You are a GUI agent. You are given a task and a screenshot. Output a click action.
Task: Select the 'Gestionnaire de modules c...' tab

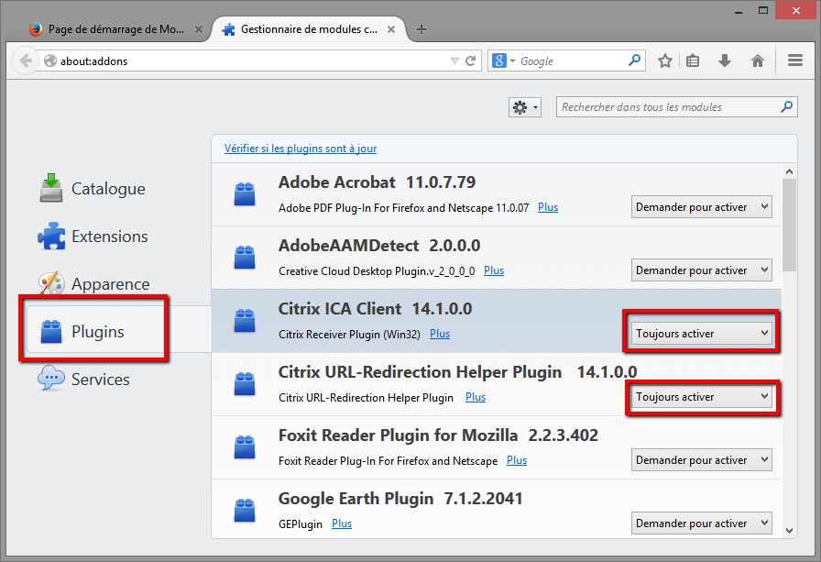tap(309, 29)
